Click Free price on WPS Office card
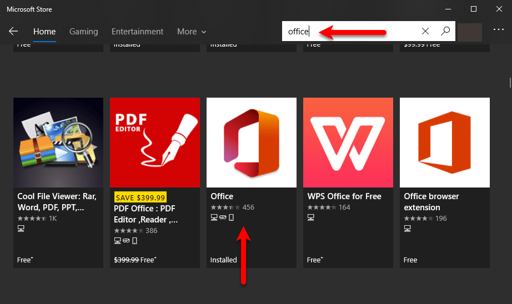This screenshot has height=304, width=512. 315,260
